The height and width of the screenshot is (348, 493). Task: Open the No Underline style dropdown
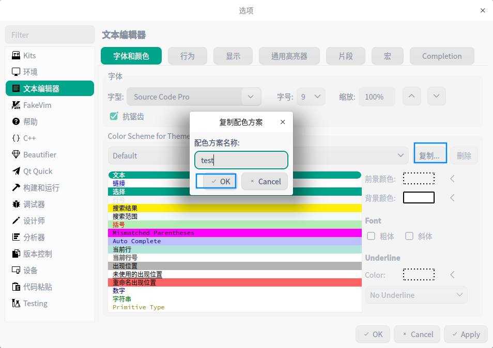[416, 295]
